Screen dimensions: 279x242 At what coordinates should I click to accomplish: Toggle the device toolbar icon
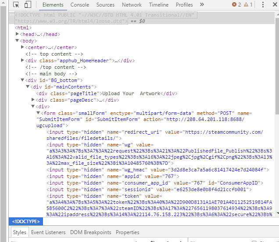coord(28,5)
